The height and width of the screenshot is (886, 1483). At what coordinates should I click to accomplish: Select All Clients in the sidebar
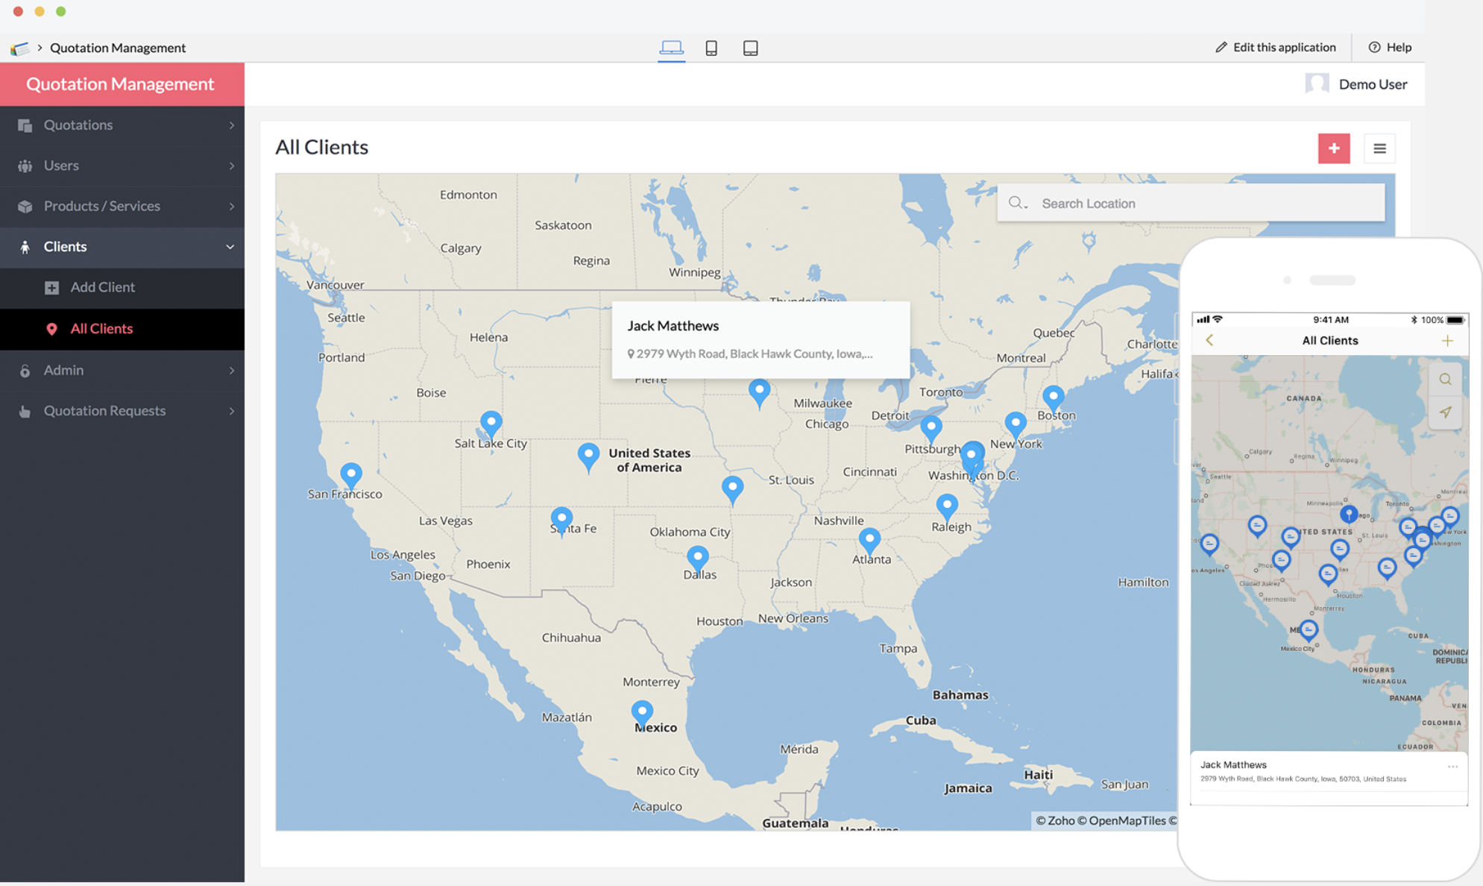[x=101, y=329]
